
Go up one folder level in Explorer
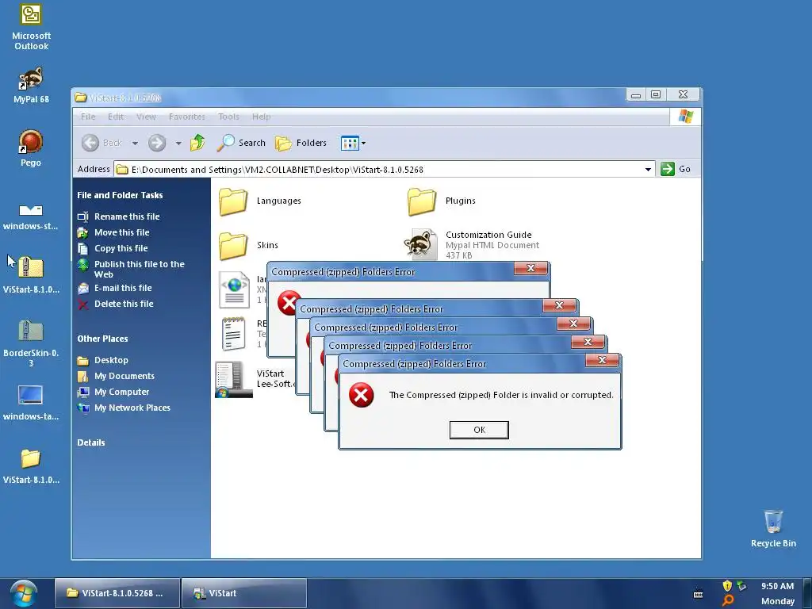197,143
